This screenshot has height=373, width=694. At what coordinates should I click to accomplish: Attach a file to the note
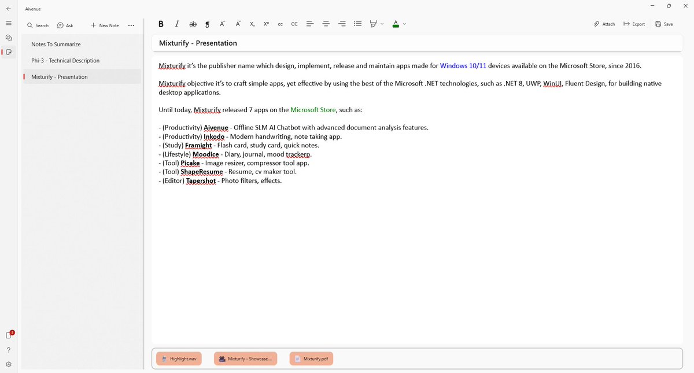coord(604,24)
